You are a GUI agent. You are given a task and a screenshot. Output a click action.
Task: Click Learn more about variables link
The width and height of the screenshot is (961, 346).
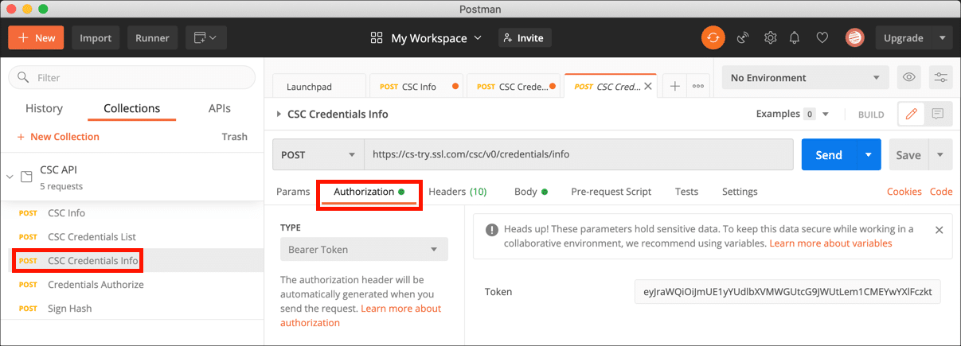(x=830, y=243)
